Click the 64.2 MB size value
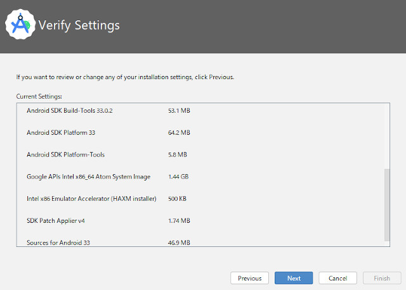 point(179,132)
